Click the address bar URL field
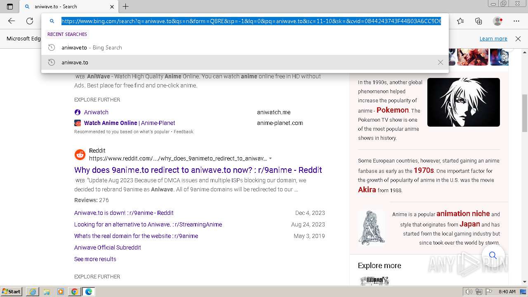 coord(251,21)
